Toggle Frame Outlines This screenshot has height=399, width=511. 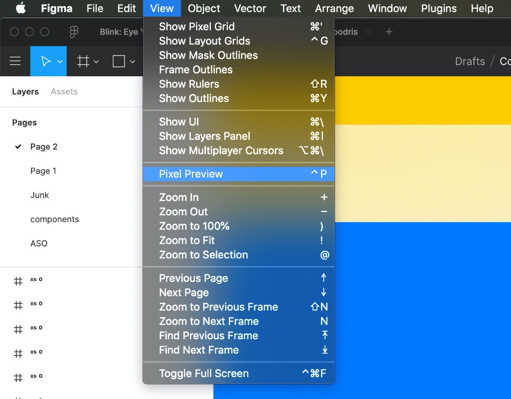tap(239, 70)
